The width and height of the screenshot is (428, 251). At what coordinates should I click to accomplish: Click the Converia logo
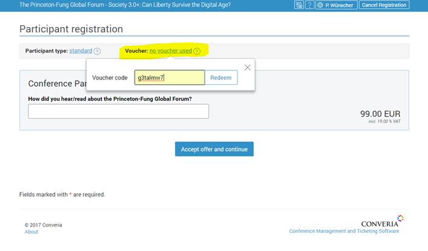pyautogui.click(x=382, y=222)
